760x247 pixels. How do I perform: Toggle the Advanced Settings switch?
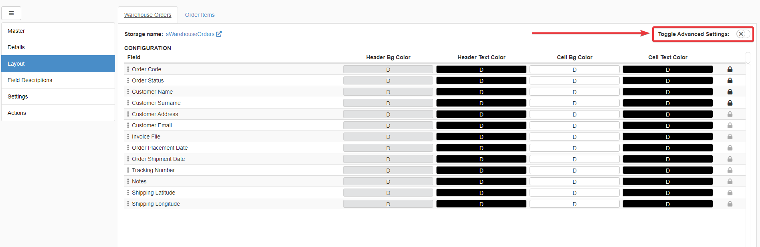[x=742, y=34]
